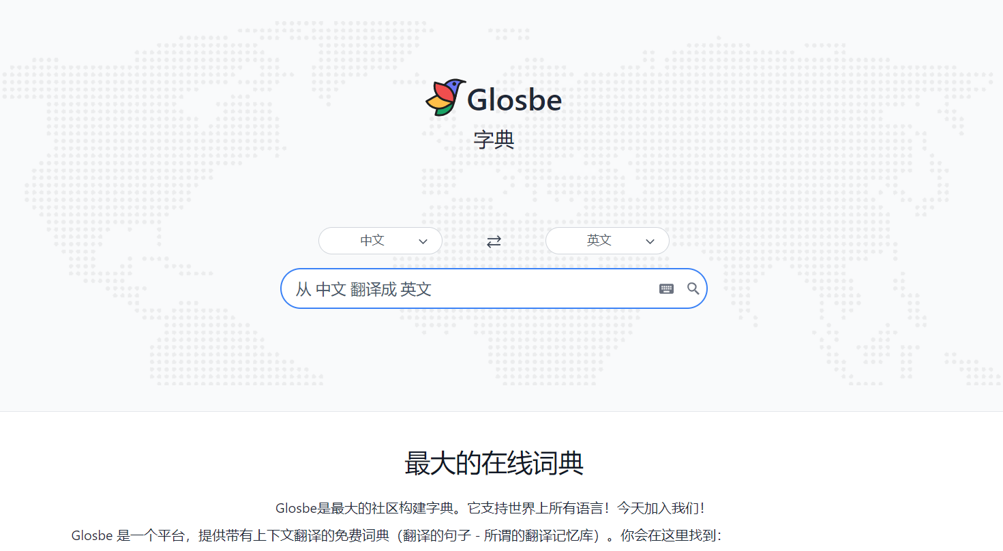The height and width of the screenshot is (551, 1003).
Task: Click the chevron arrow beside 英文
Action: (650, 241)
